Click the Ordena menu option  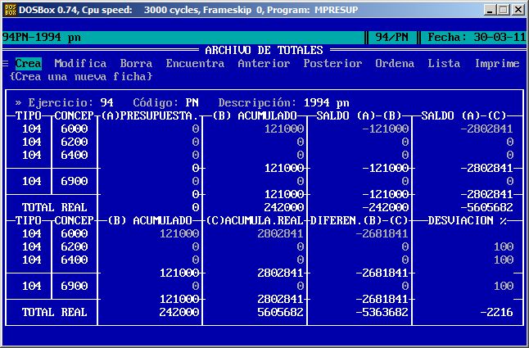pyautogui.click(x=395, y=63)
